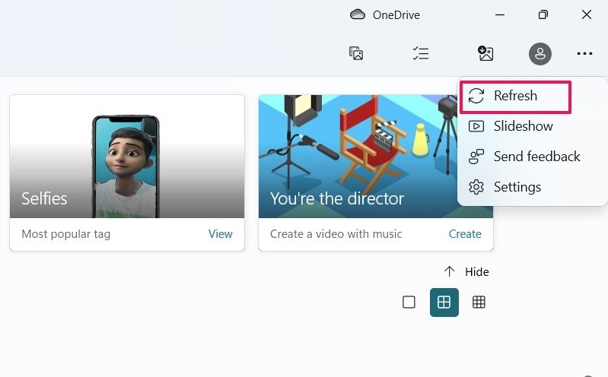The width and height of the screenshot is (608, 377).
Task: Click the Create a video with music text
Action: click(336, 234)
